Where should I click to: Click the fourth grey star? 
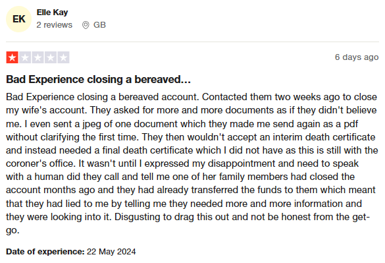coord(51,57)
